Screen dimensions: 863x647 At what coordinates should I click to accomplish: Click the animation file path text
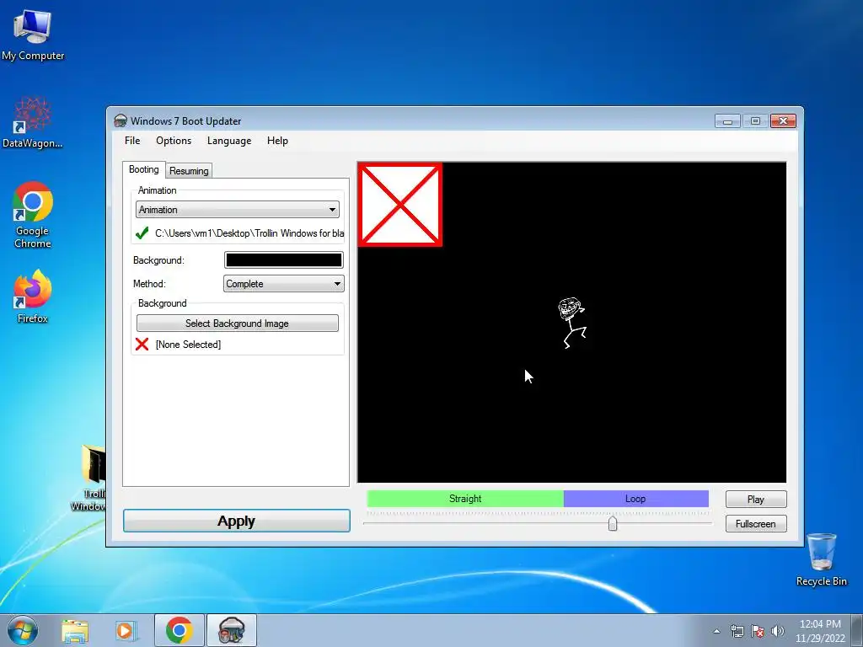(249, 233)
